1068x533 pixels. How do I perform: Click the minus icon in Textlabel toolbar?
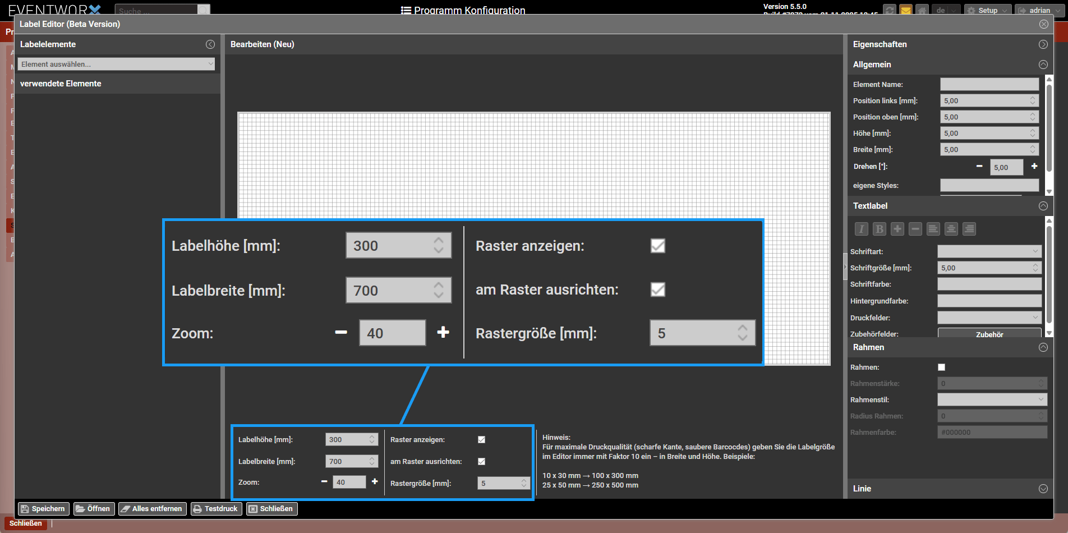915,229
